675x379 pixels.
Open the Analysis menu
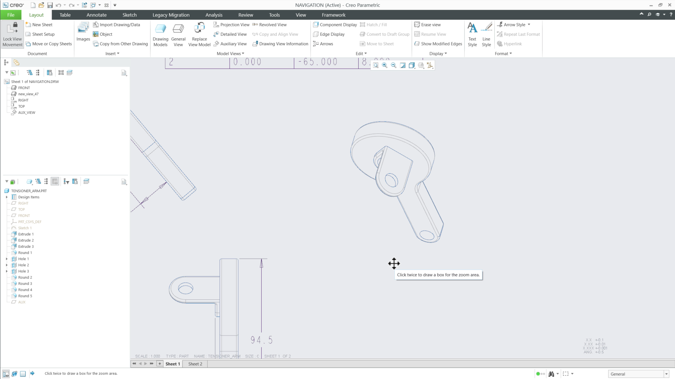214,15
